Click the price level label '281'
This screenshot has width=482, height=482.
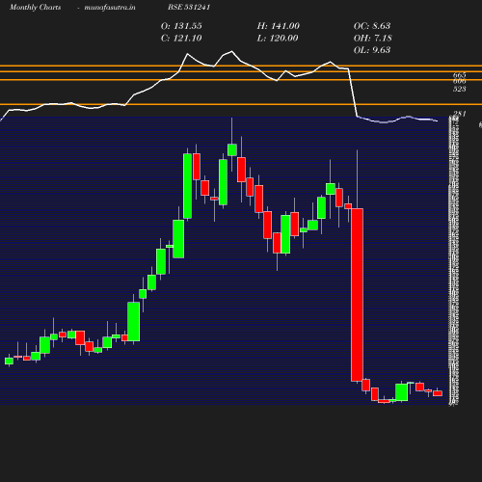(x=460, y=114)
